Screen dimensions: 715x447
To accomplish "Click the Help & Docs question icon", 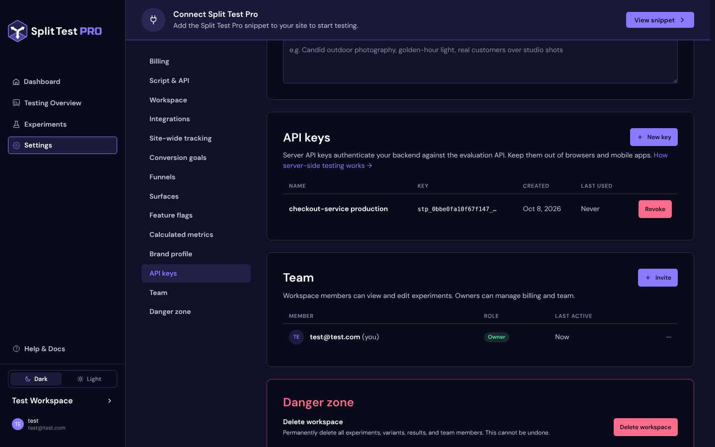I will 16,349.
